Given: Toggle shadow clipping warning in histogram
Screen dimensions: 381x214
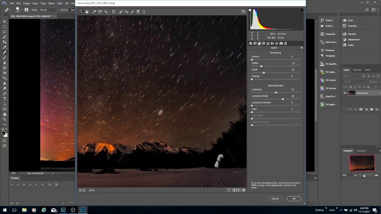Looking at the screenshot, I should pos(250,10).
